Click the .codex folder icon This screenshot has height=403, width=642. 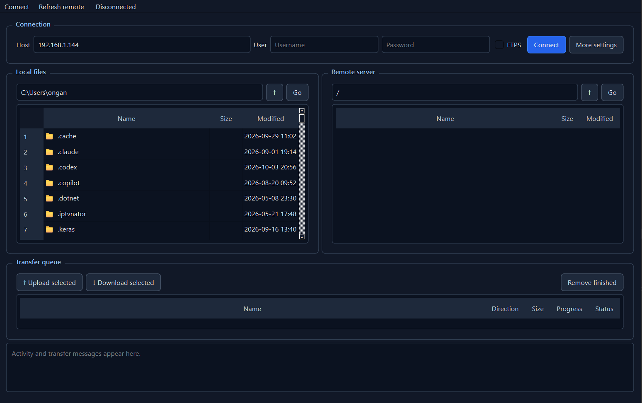(x=49, y=167)
